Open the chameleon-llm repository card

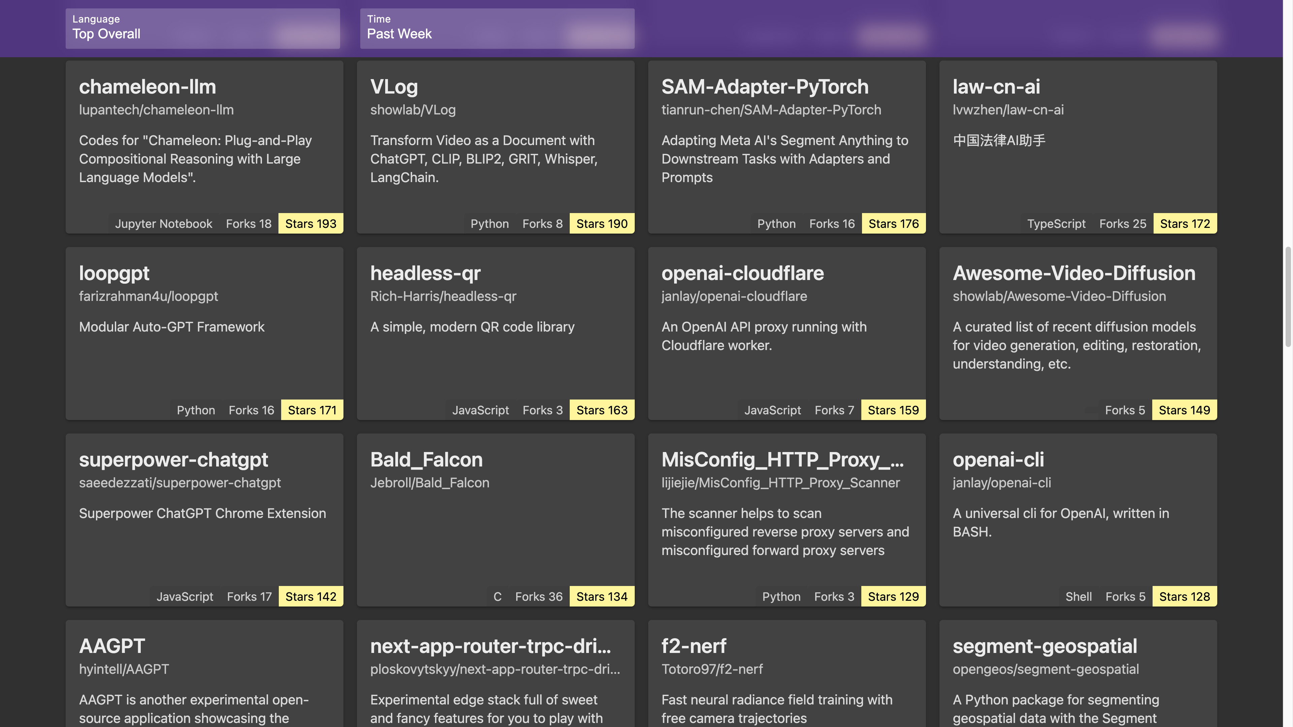(x=147, y=87)
